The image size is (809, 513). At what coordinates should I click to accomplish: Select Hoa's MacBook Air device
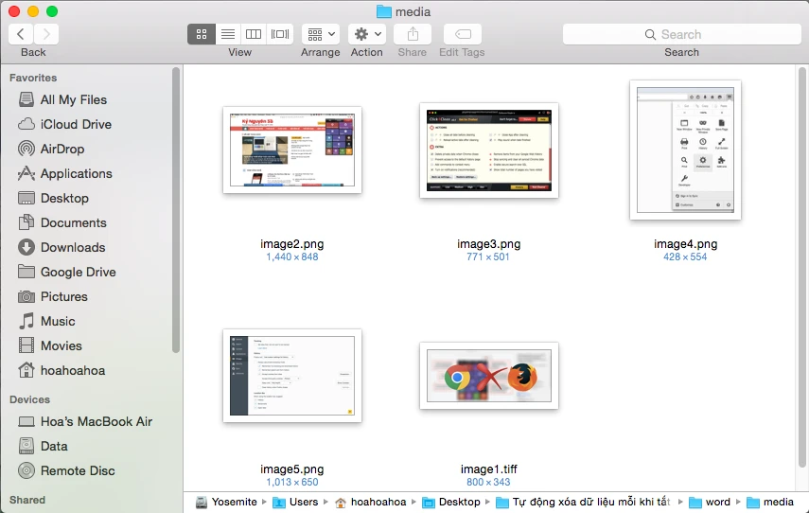tap(96, 421)
